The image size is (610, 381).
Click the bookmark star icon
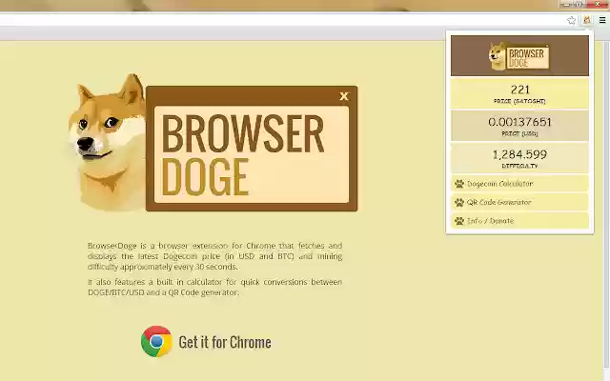[x=571, y=20]
